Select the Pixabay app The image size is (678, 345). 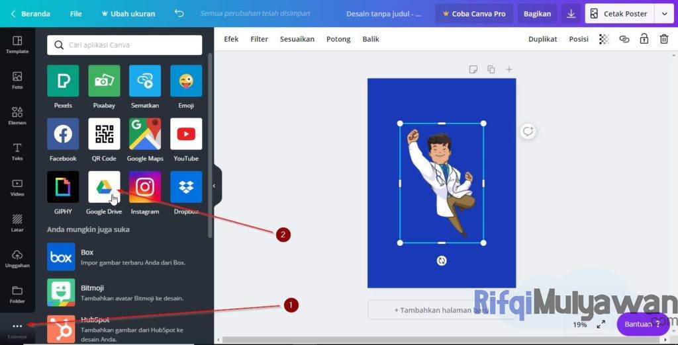pos(104,81)
